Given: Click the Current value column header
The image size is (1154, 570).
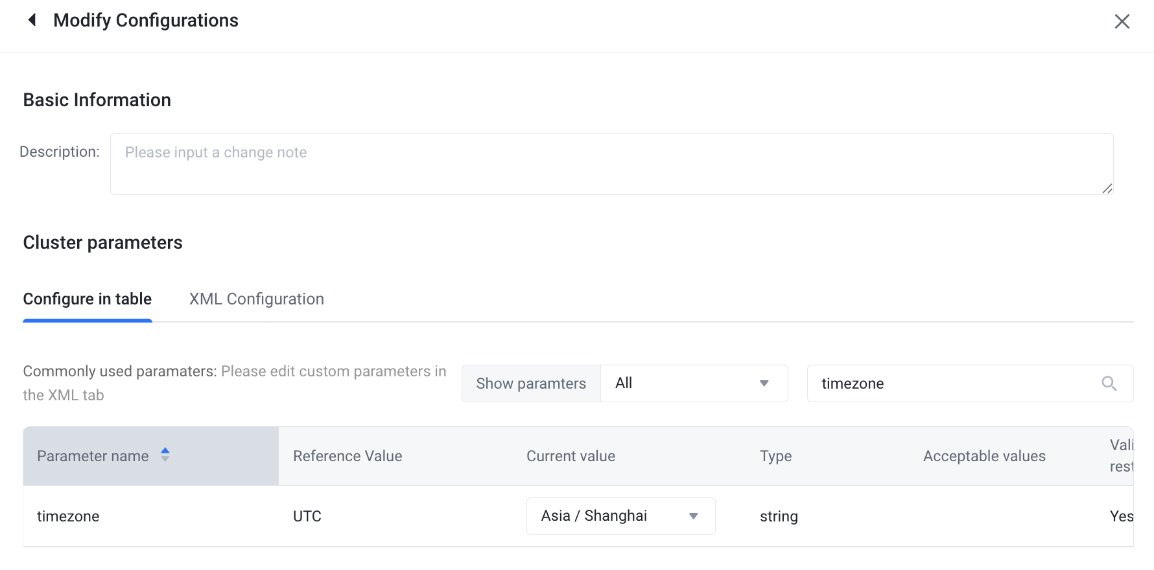Looking at the screenshot, I should 571,456.
